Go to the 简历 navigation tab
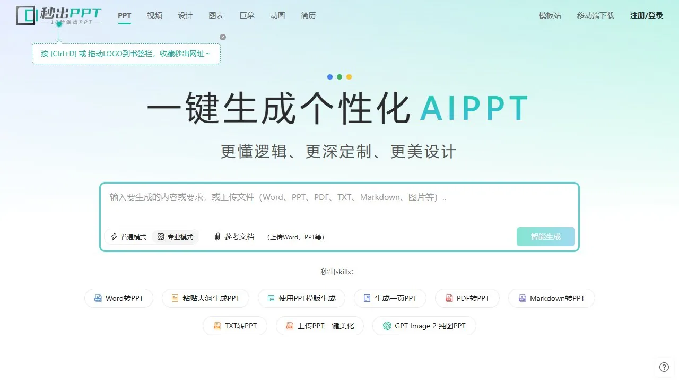Viewport: 679px width, 382px height. tap(309, 15)
